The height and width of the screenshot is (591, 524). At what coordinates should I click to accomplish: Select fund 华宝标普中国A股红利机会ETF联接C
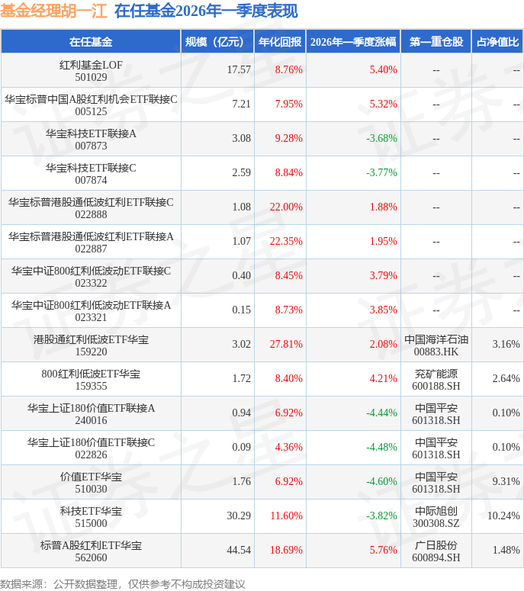[91, 104]
